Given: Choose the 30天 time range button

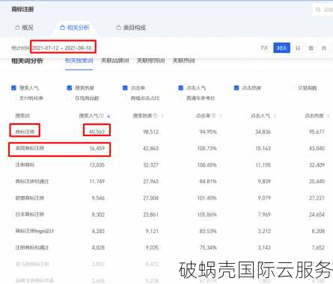Looking at the screenshot, I should pyautogui.click(x=282, y=48).
